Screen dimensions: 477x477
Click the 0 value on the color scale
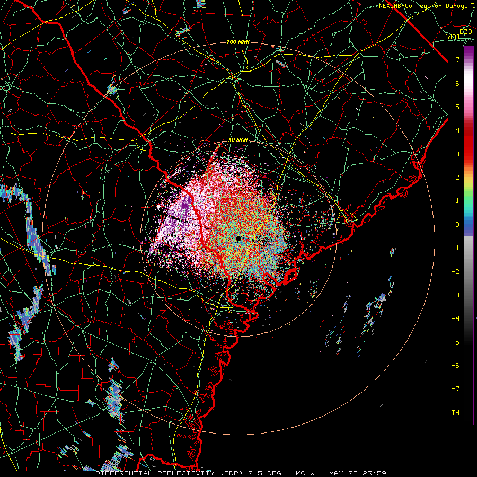pos(457,225)
